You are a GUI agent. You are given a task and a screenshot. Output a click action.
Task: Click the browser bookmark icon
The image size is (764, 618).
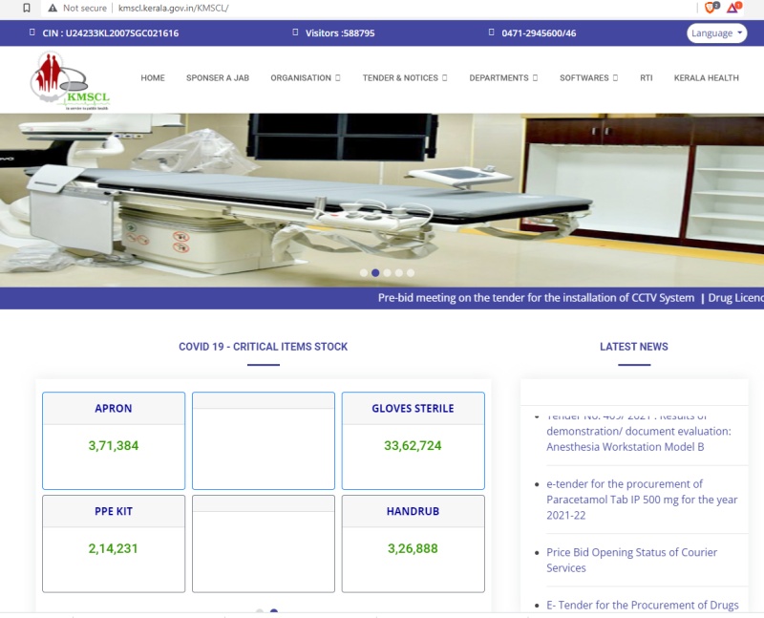[27, 8]
